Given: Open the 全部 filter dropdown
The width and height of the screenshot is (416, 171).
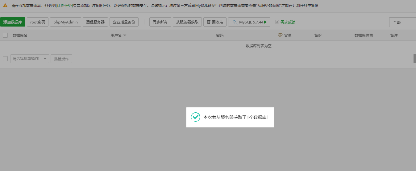Looking at the screenshot, I should (402, 22).
